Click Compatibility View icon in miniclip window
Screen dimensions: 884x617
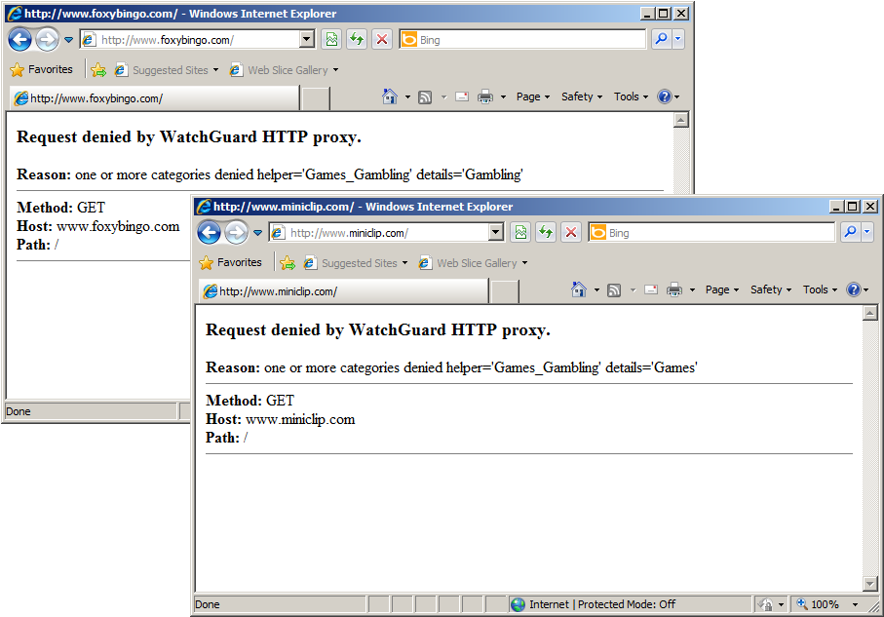(520, 232)
